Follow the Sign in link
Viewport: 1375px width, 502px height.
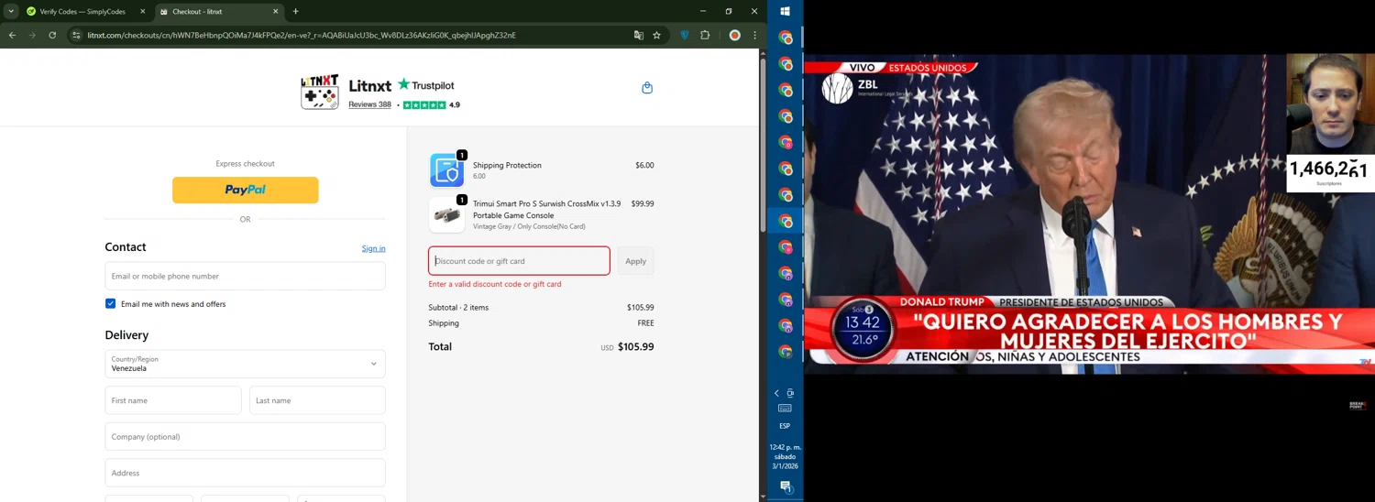coord(373,248)
